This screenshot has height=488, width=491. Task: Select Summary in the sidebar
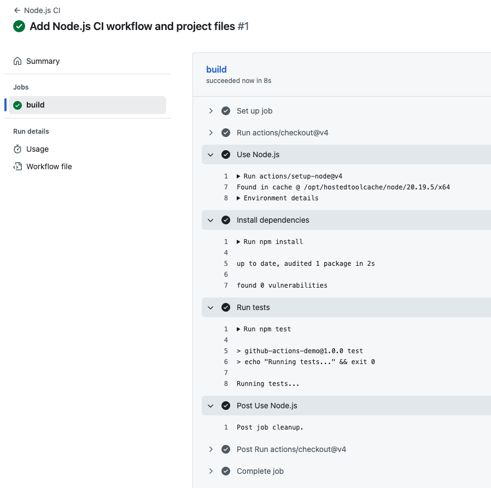pyautogui.click(x=44, y=61)
